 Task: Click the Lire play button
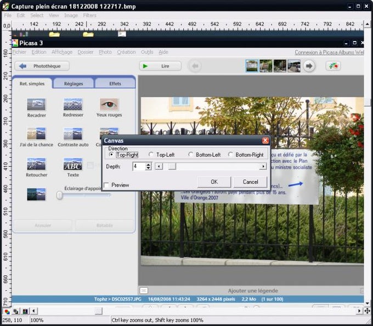click(160, 66)
